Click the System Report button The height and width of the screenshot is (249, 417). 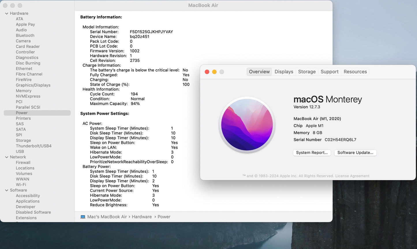(312, 153)
